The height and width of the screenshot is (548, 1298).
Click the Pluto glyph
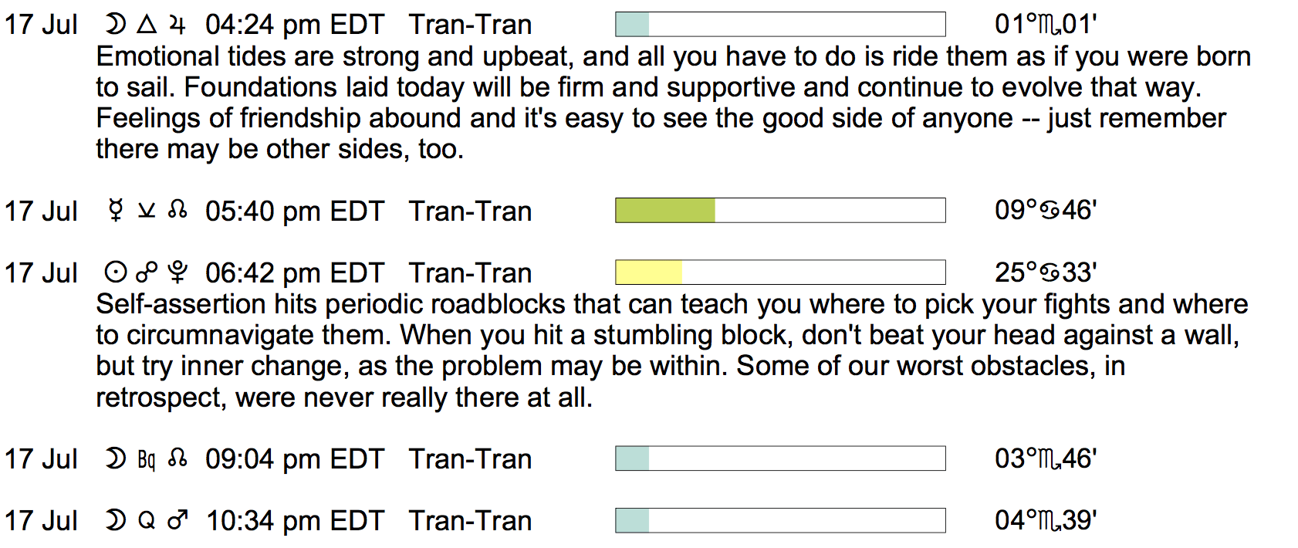pyautogui.click(x=177, y=272)
